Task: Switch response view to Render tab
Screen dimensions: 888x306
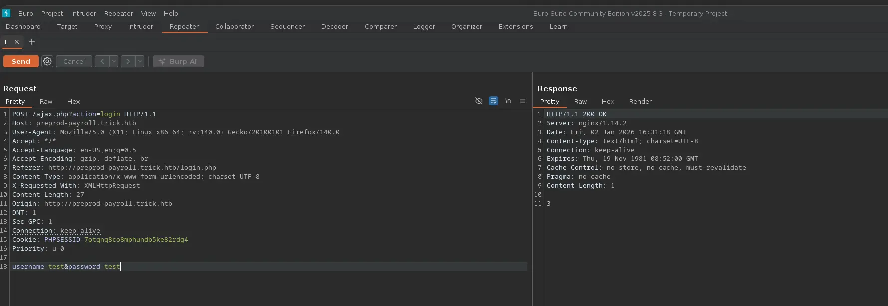Action: click(640, 101)
